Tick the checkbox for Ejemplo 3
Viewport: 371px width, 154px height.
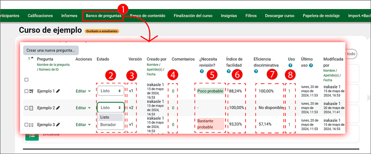click(26, 125)
